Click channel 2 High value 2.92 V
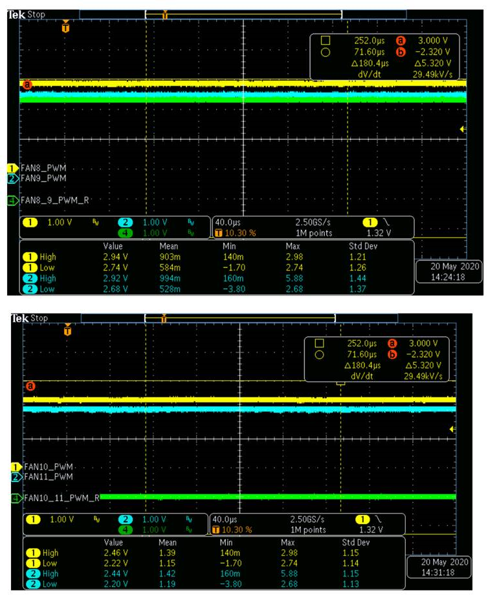Screen dimensions: 488x596 tap(115, 278)
